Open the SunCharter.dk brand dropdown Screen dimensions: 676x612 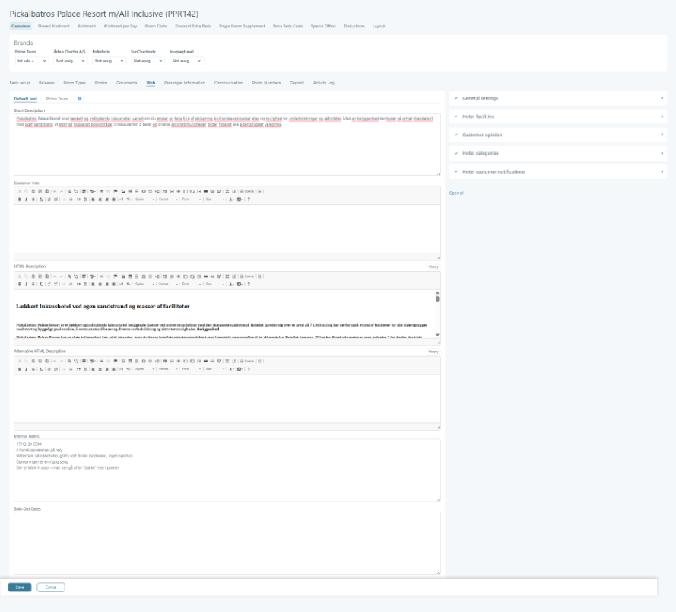(x=148, y=60)
